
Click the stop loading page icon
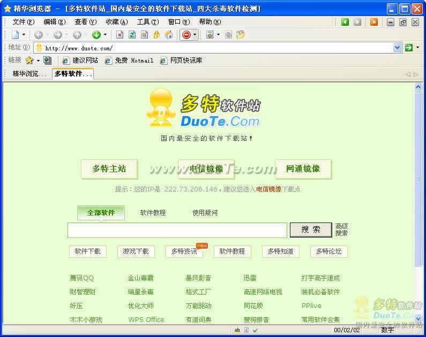point(120,35)
